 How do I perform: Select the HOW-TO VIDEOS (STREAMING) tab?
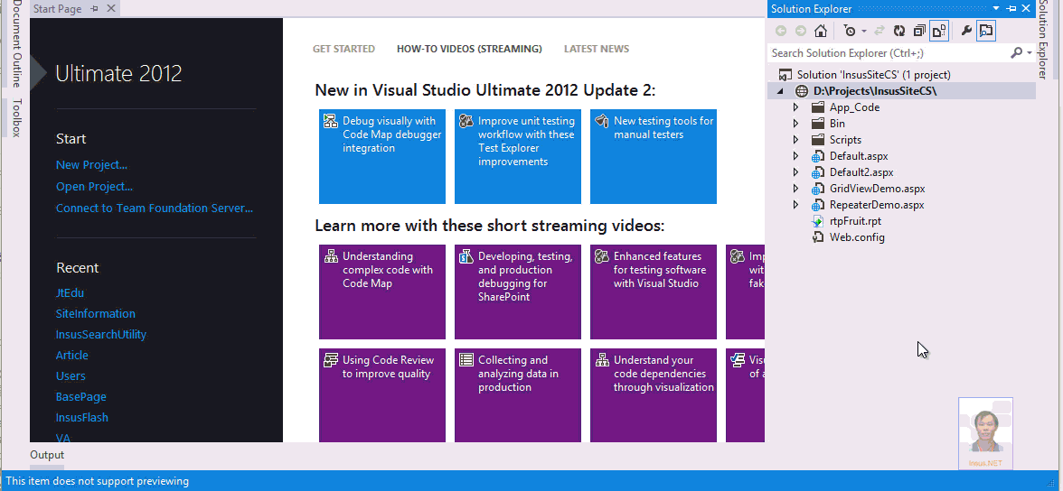(x=469, y=49)
